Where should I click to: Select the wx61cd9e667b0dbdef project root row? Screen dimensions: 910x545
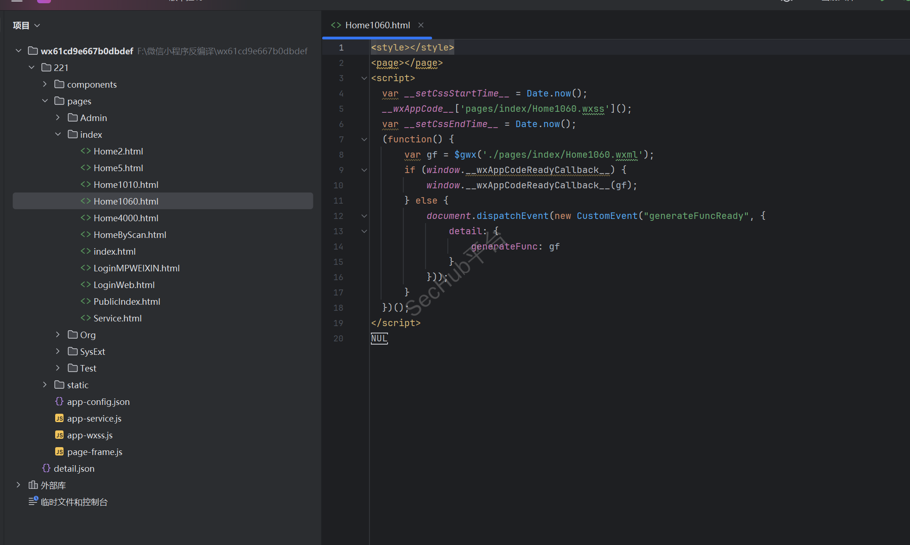click(x=163, y=51)
